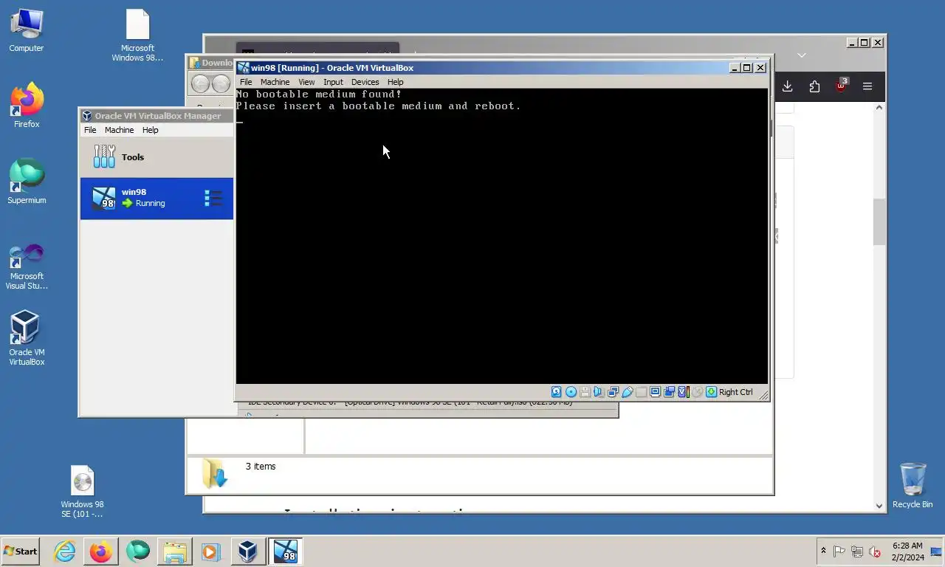945x567 pixels.
Task: Click the shared folders icon in VM status bar
Action: (641, 392)
